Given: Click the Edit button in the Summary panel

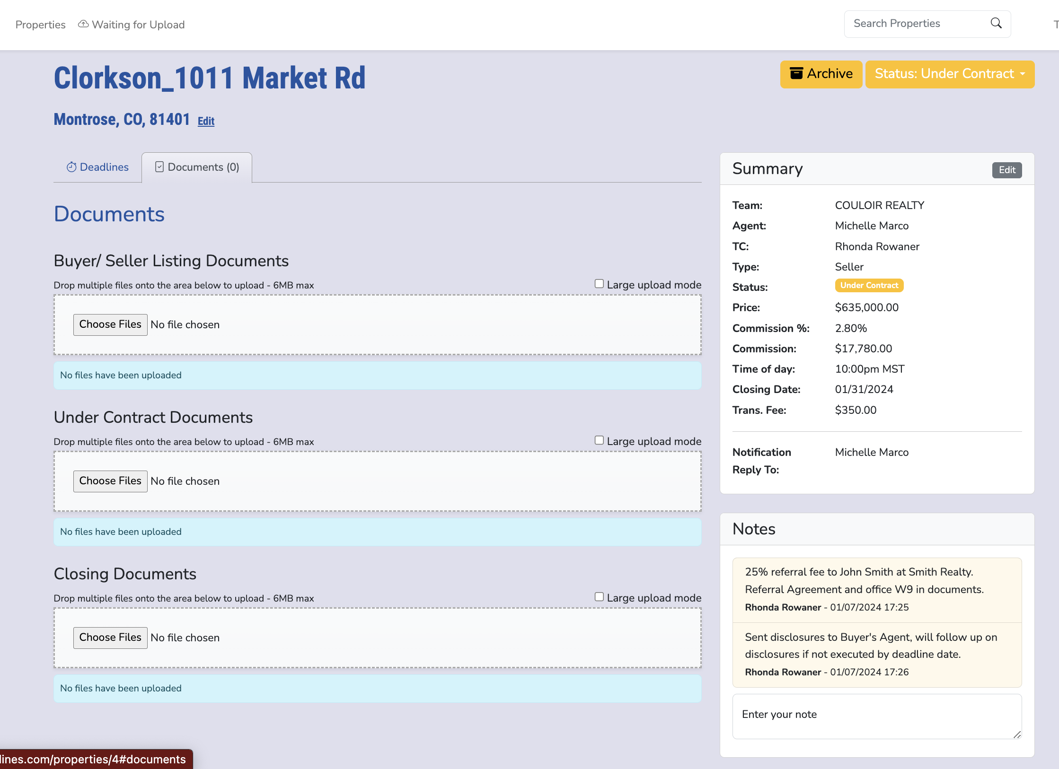Looking at the screenshot, I should point(1006,170).
